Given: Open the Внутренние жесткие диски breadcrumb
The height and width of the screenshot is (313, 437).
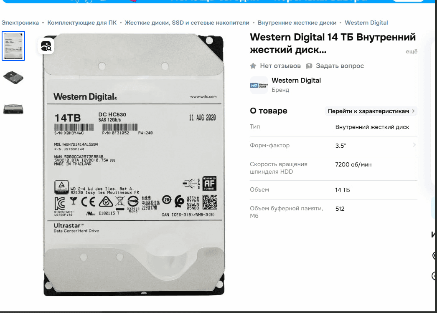Looking at the screenshot, I should tap(297, 23).
